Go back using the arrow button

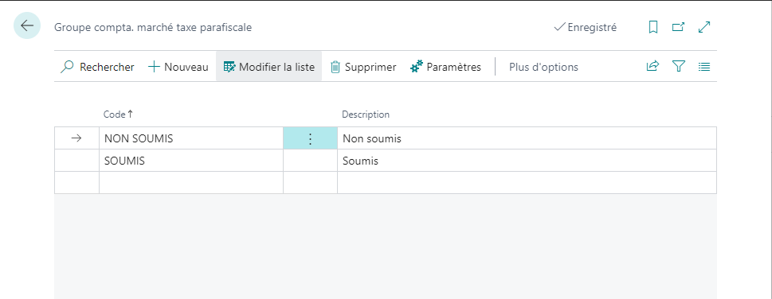coord(27,25)
